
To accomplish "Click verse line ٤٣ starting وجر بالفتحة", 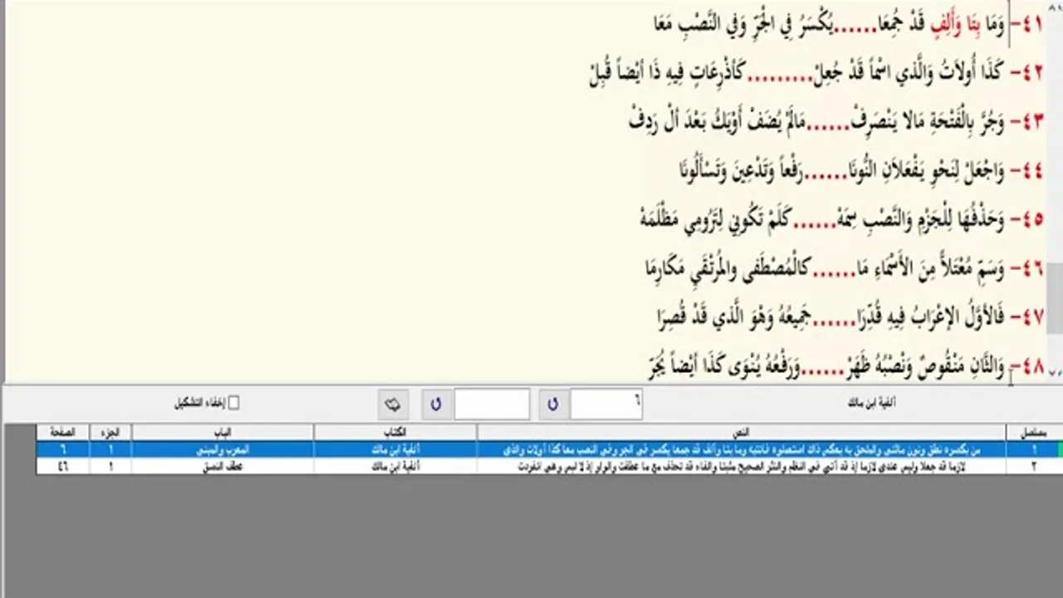I will [x=836, y=122].
